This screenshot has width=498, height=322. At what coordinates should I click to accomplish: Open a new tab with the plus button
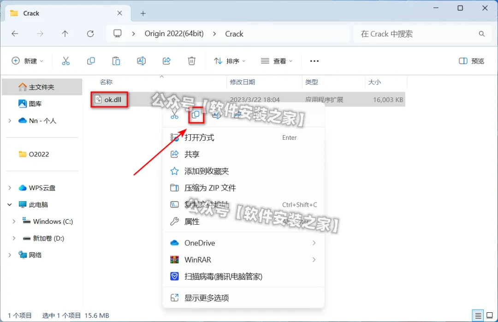point(143,13)
